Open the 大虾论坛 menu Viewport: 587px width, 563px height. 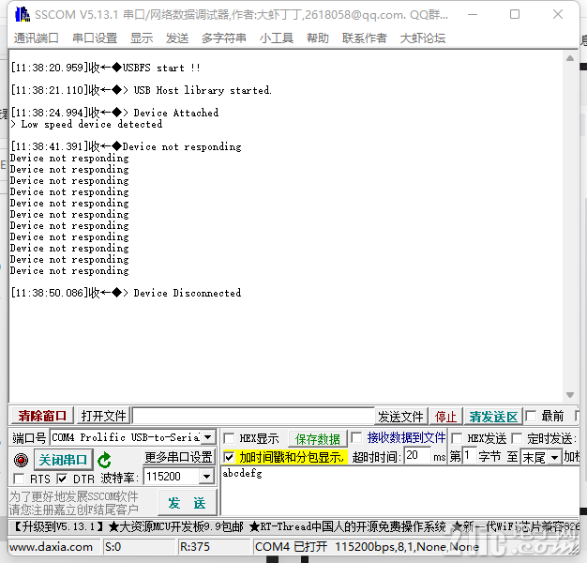point(423,38)
